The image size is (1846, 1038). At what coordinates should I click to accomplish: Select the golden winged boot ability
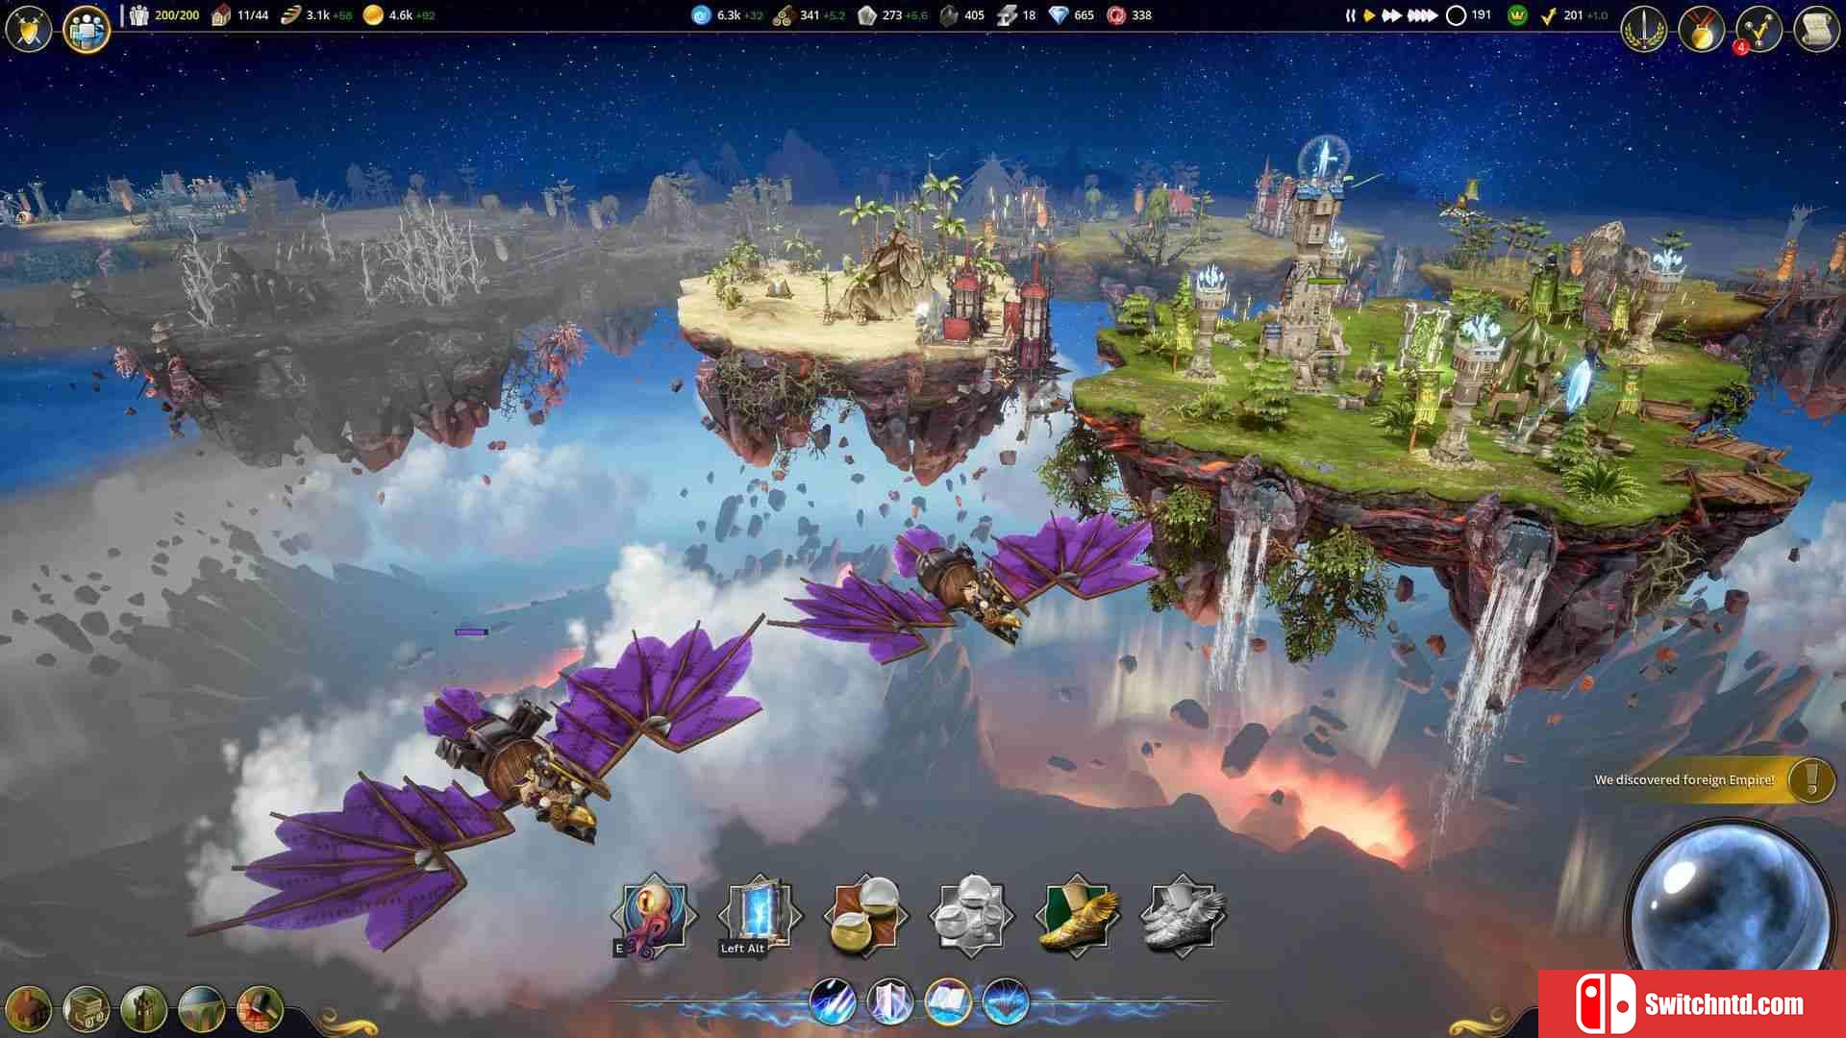(1077, 914)
